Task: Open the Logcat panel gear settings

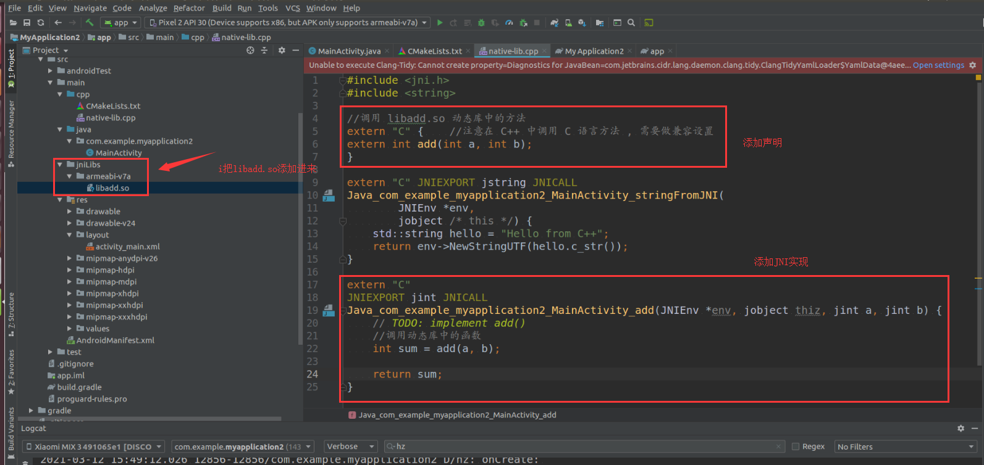Action: coord(961,428)
